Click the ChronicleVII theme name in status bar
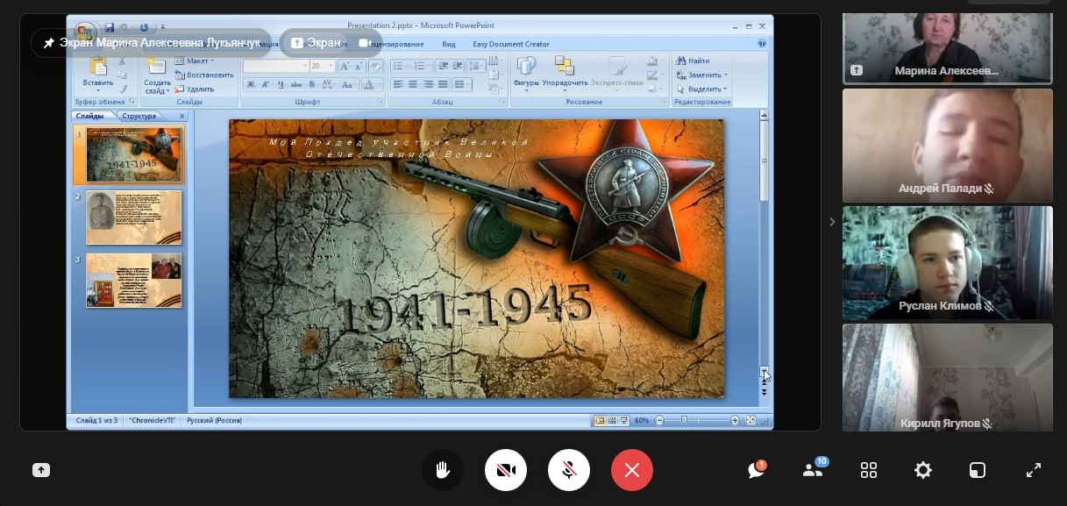Screen dimensions: 1067x506 coord(153,421)
